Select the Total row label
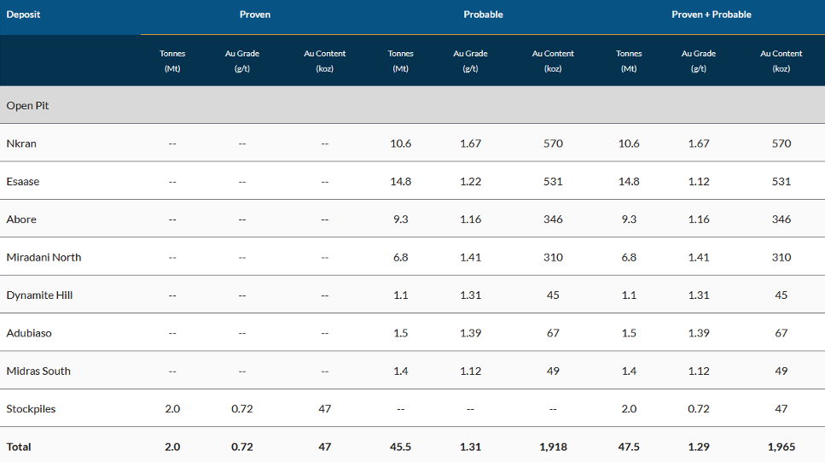This screenshot has width=825, height=462. pos(19,447)
